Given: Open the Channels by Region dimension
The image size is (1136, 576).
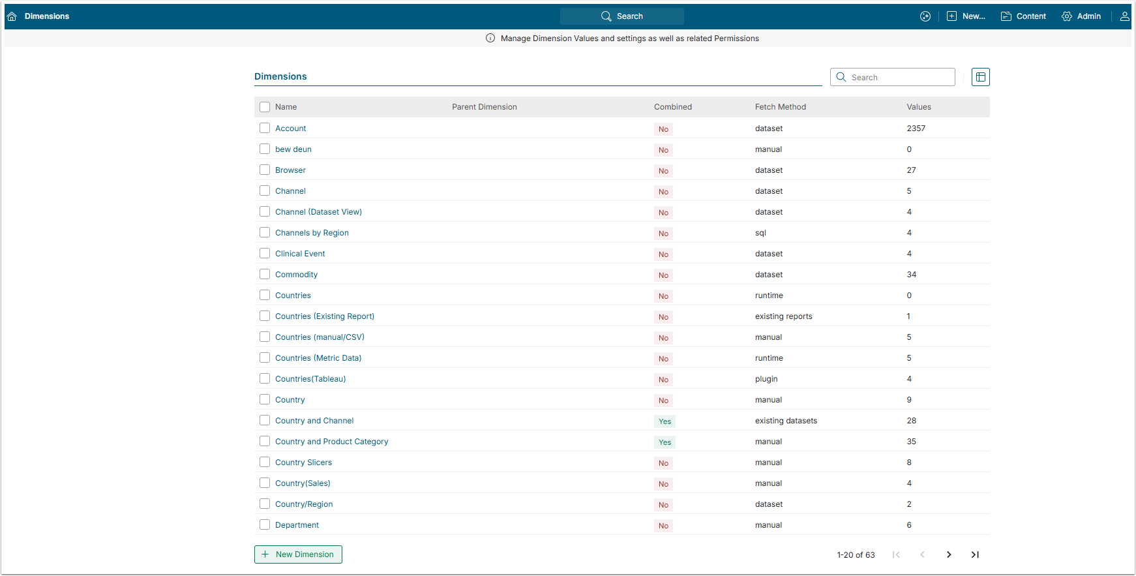Looking at the screenshot, I should point(312,233).
